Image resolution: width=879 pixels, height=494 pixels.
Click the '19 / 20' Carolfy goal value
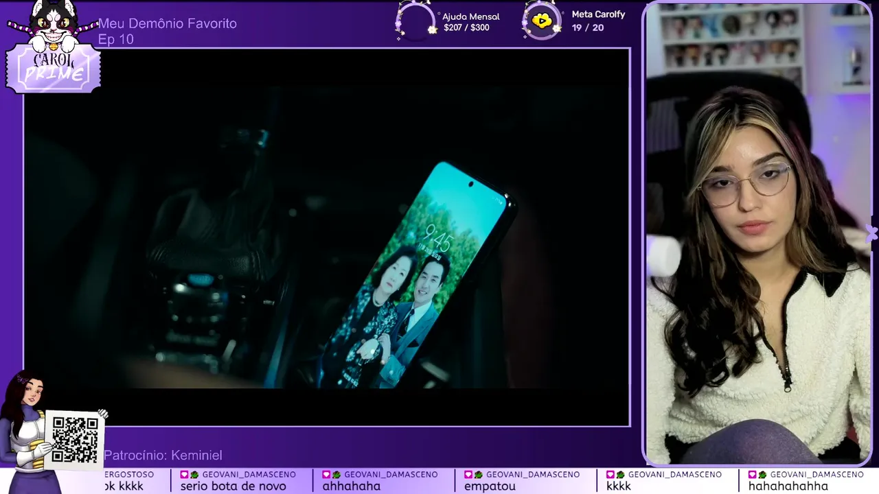pos(588,27)
